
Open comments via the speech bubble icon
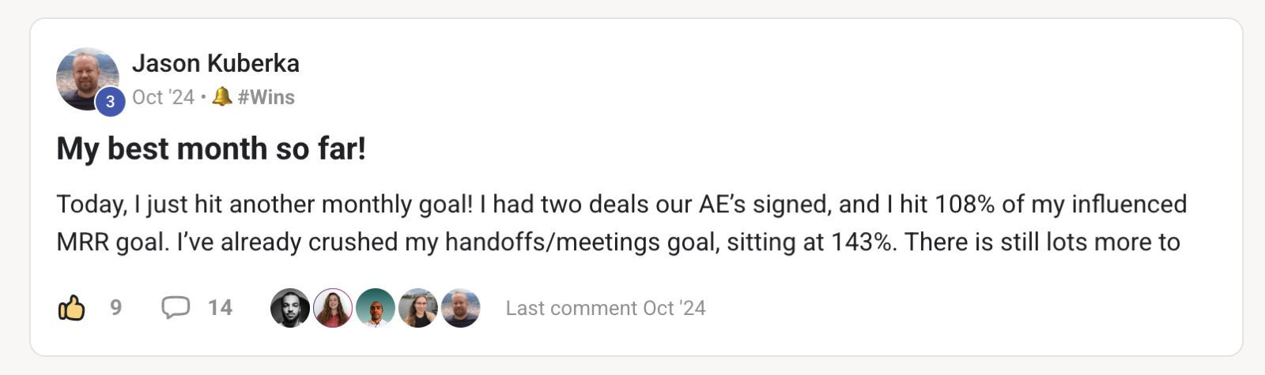click(175, 307)
